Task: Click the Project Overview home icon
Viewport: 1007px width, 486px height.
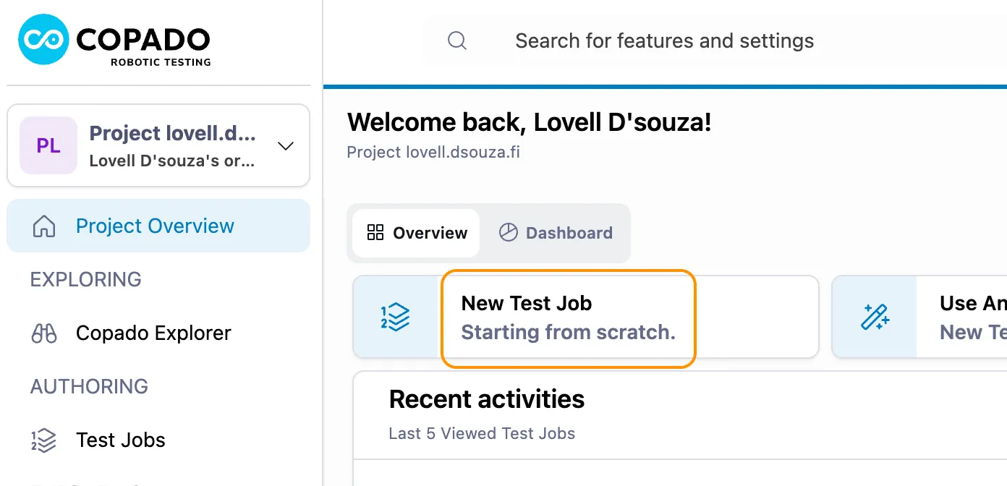Action: (43, 226)
